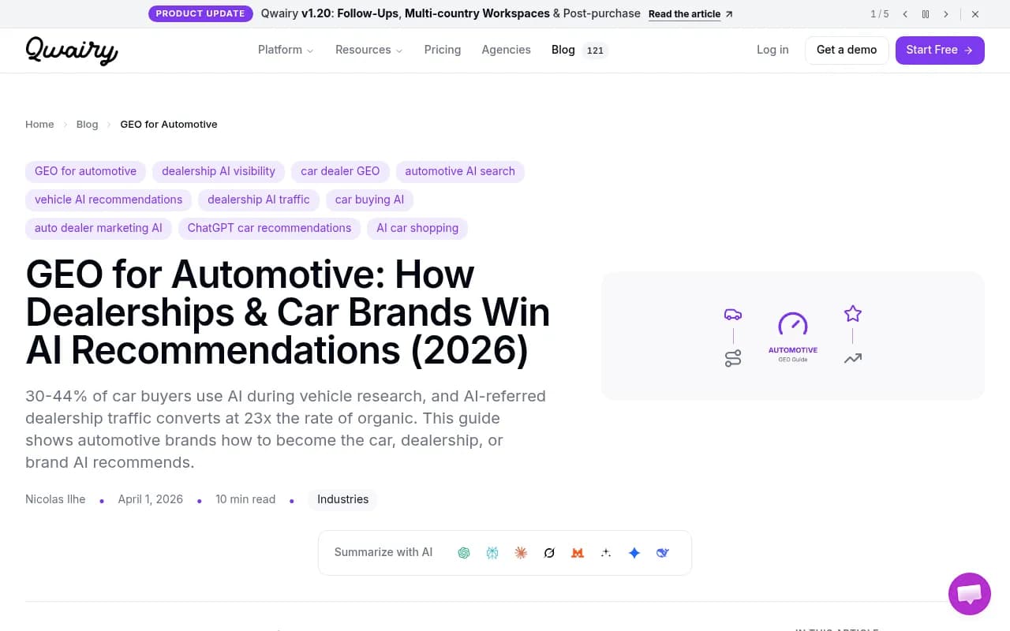This screenshot has height=631, width=1010.
Task: Select the car dealer GEO tag
Action: [340, 171]
